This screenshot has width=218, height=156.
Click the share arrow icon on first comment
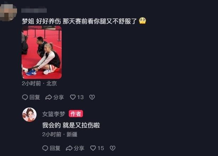49,97
